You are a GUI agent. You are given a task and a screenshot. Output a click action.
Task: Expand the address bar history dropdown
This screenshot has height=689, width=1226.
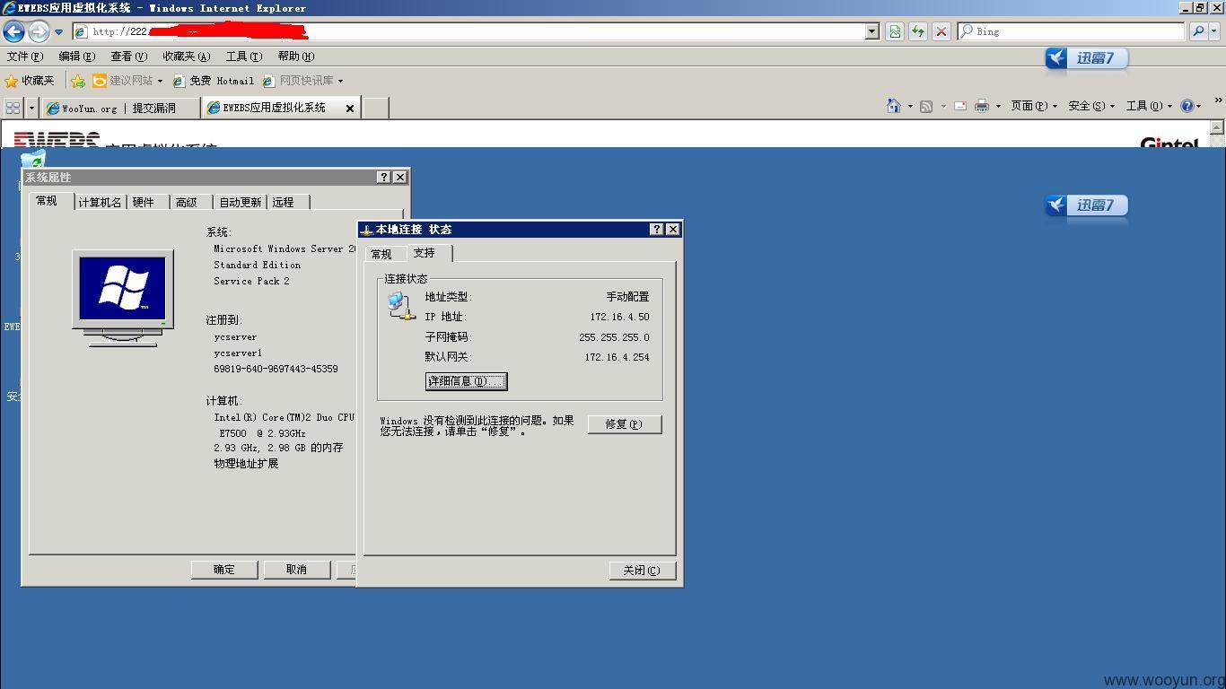tap(871, 31)
